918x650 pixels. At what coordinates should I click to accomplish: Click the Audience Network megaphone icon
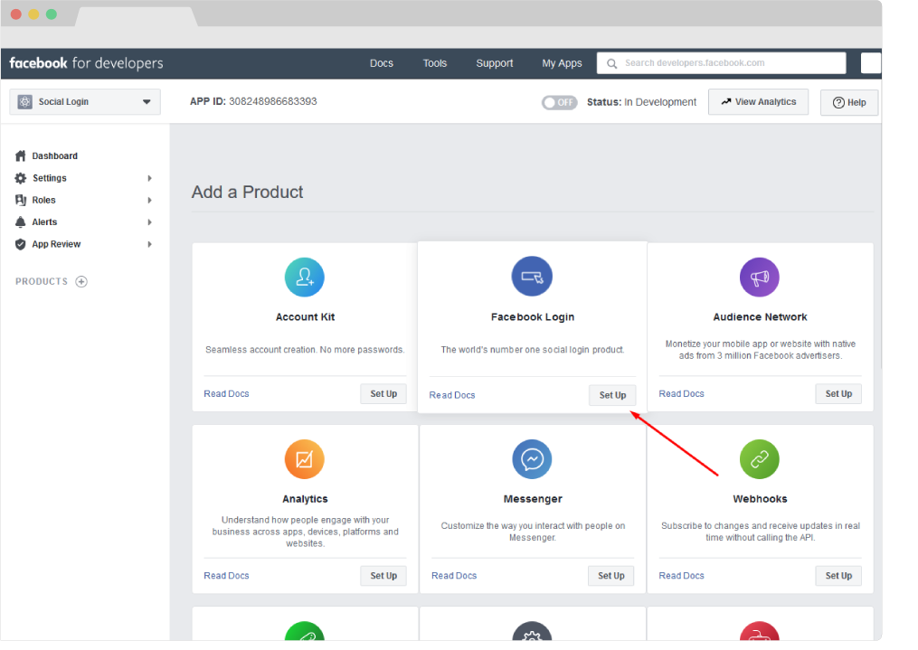(759, 277)
